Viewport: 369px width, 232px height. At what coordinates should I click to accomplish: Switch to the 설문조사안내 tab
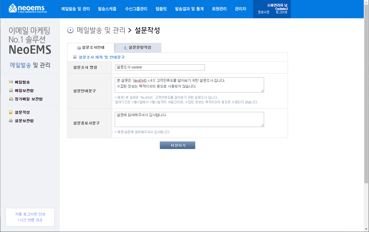(x=91, y=48)
